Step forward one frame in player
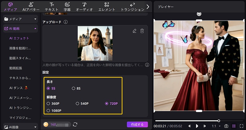This screenshot has height=130, width=246. click(204, 126)
